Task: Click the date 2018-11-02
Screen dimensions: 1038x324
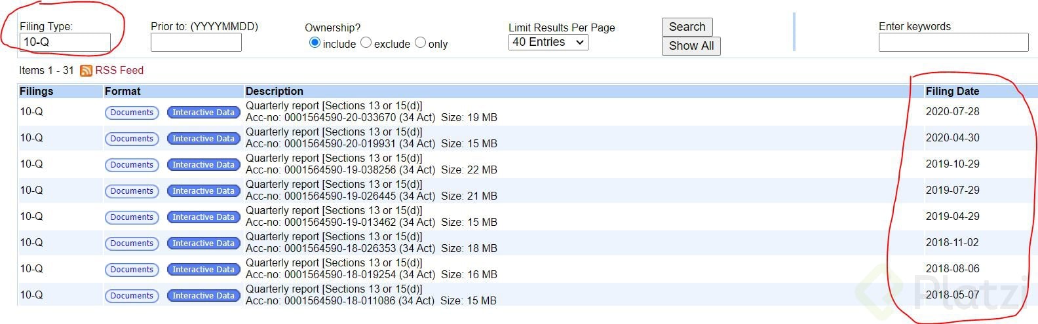Action: [x=952, y=243]
